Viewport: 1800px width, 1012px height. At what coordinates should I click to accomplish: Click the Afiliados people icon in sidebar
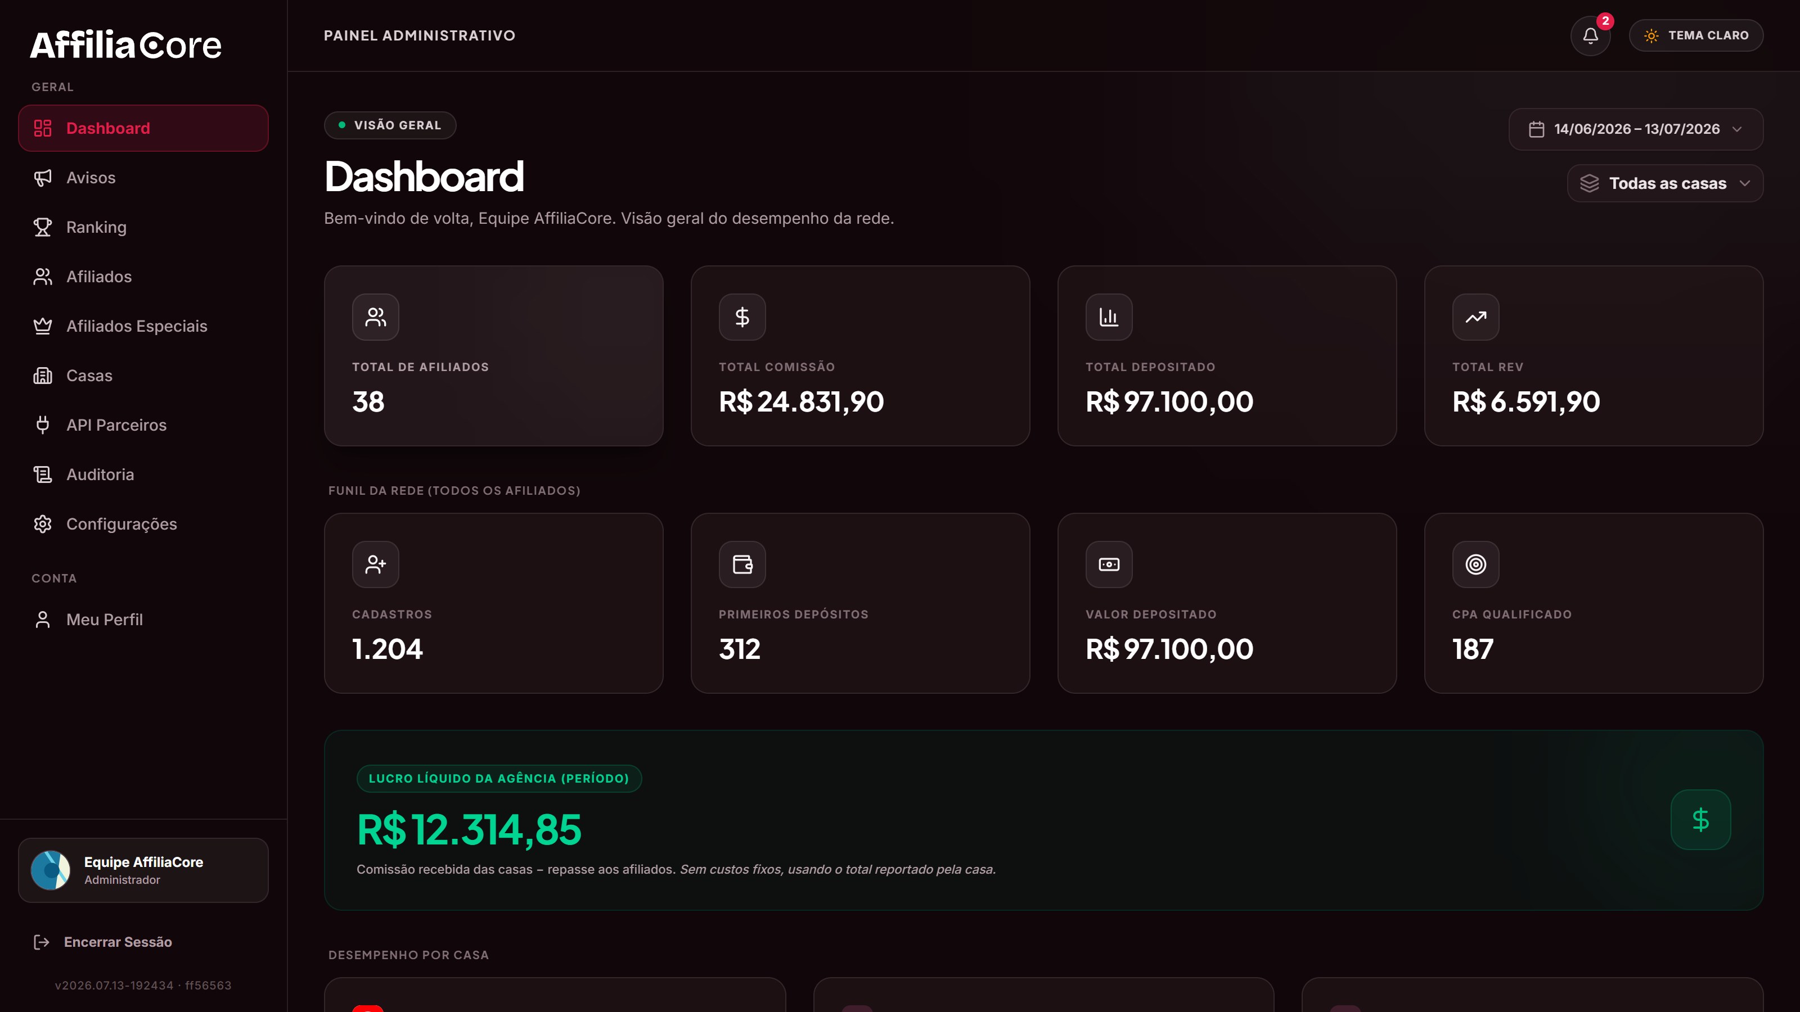pos(43,277)
